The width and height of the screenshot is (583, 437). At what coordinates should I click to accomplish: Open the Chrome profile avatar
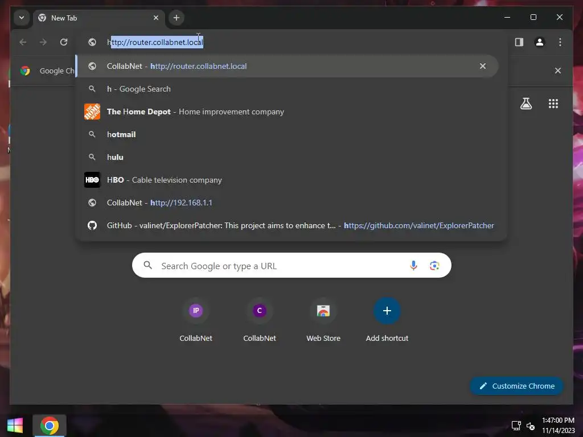point(540,42)
